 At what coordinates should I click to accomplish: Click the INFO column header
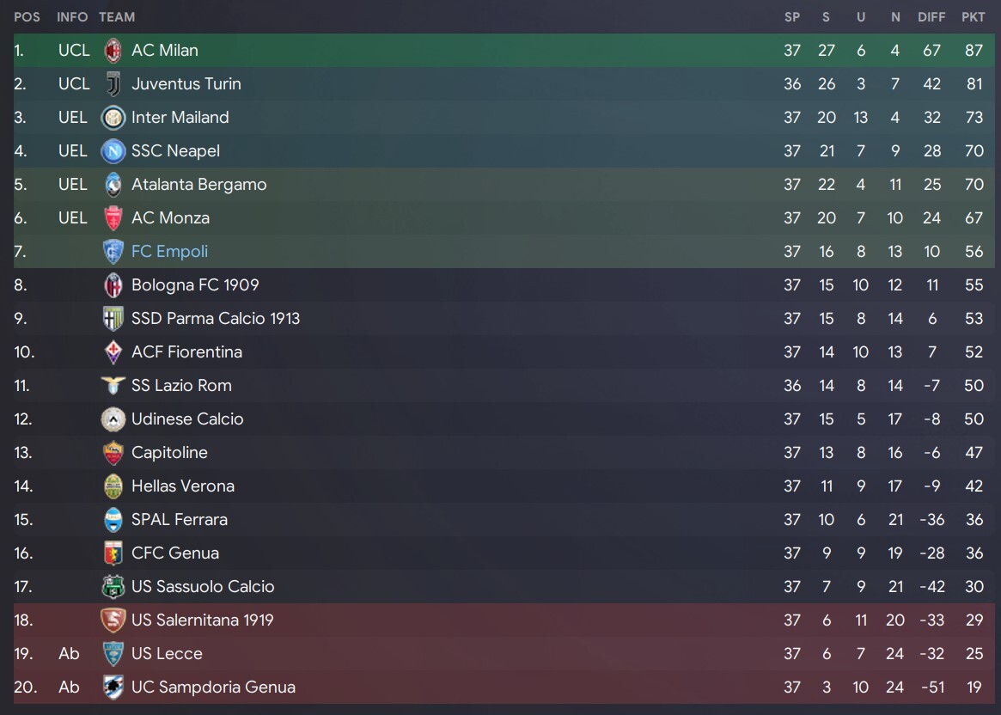(72, 17)
